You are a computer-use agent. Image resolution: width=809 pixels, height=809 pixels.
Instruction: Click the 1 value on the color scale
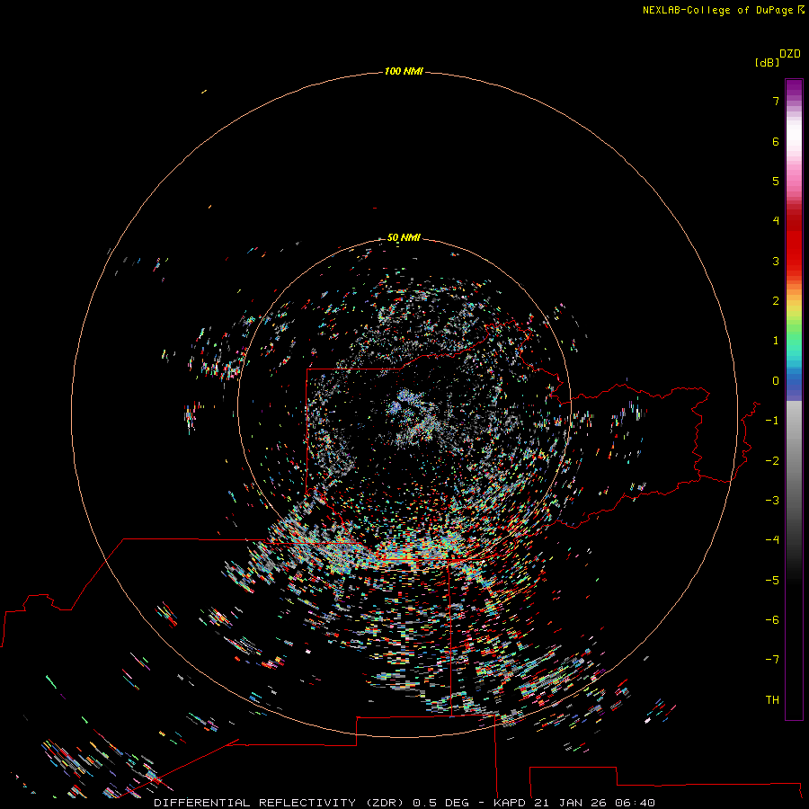776,341
